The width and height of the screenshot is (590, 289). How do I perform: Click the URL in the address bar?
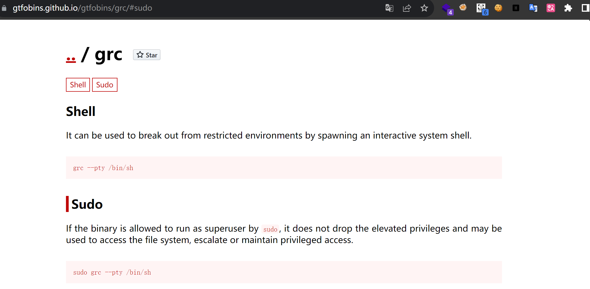coord(82,8)
